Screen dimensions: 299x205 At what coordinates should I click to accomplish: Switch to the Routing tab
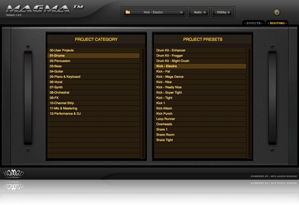276,23
